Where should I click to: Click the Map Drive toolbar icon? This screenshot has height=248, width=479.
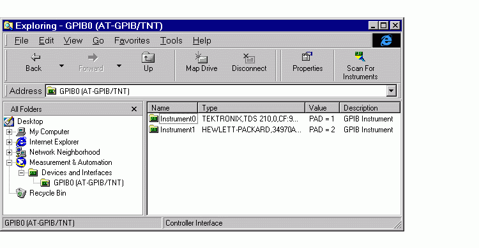201,57
